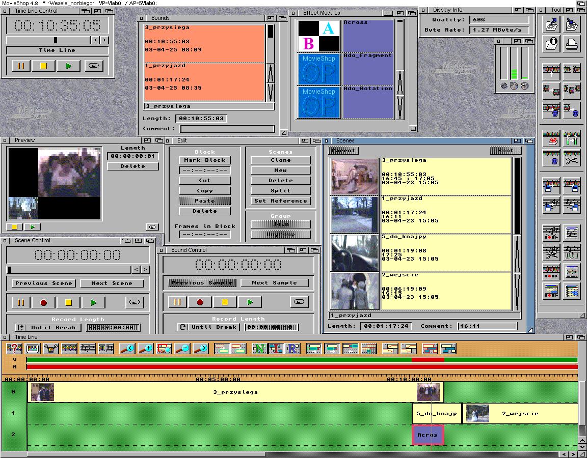Toggle loop button in Scene Control
Image resolution: width=587 pixels, height=458 pixels.
tap(135, 302)
